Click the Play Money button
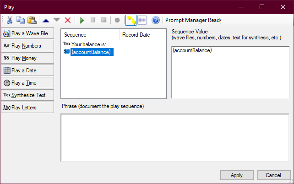This screenshot has width=294, height=184. click(x=27, y=58)
